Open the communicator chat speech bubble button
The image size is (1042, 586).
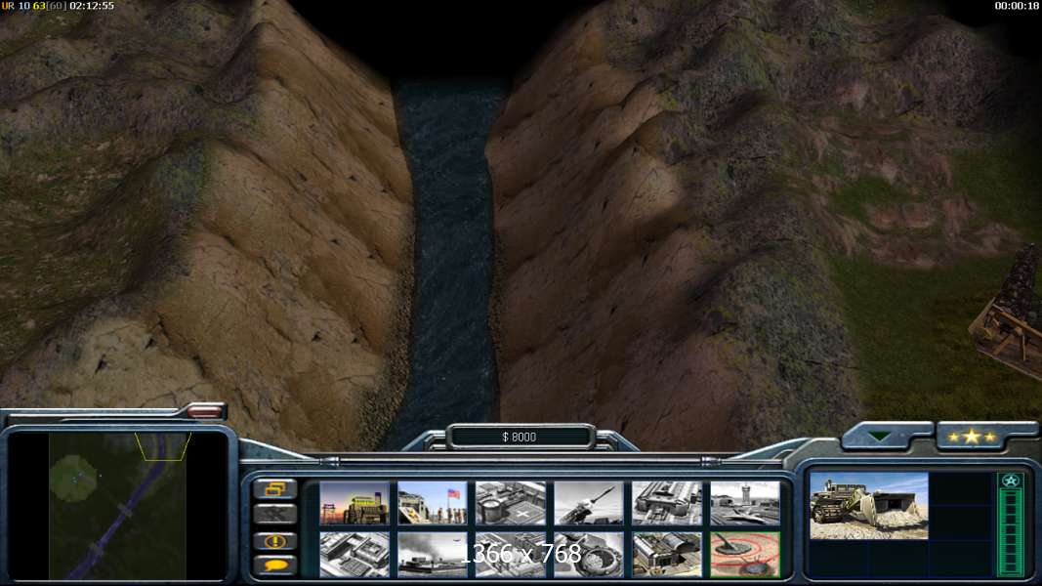click(274, 565)
